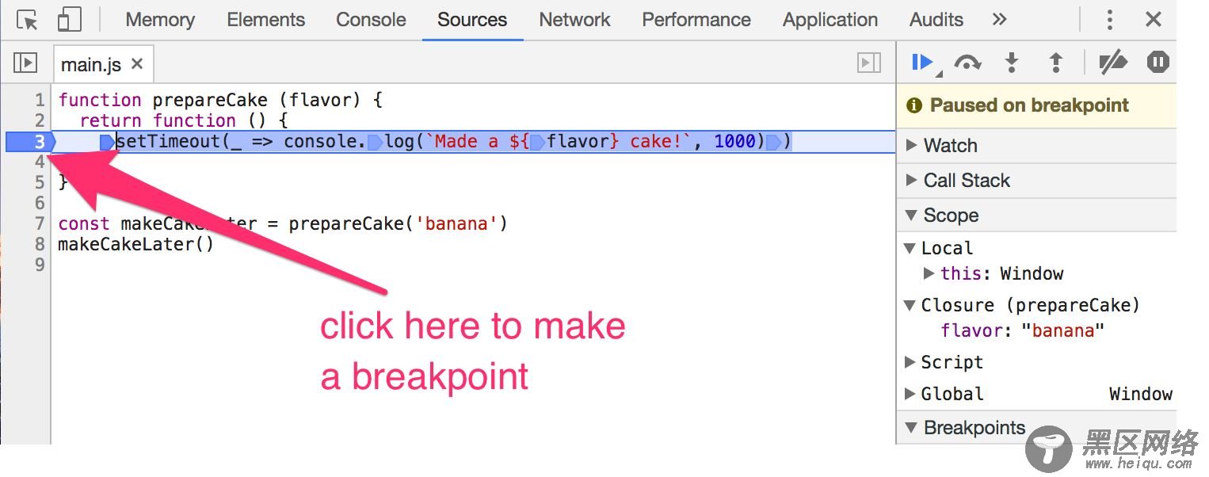Open the Performance tab
The height and width of the screenshot is (477, 1209).
[x=696, y=20]
